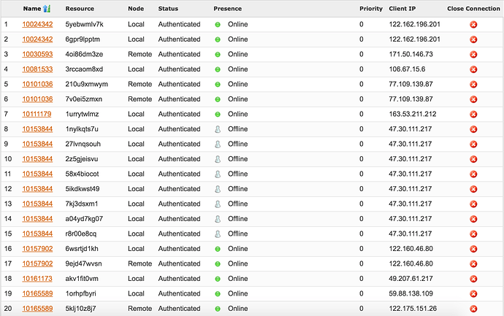Open user 10161173 link
The height and width of the screenshot is (316, 504).
37,279
